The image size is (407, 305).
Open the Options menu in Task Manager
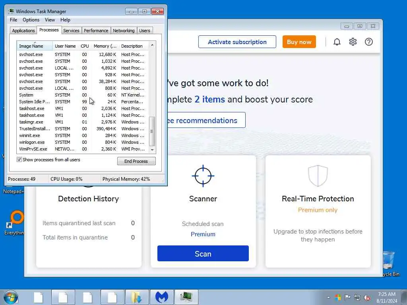[x=31, y=20]
